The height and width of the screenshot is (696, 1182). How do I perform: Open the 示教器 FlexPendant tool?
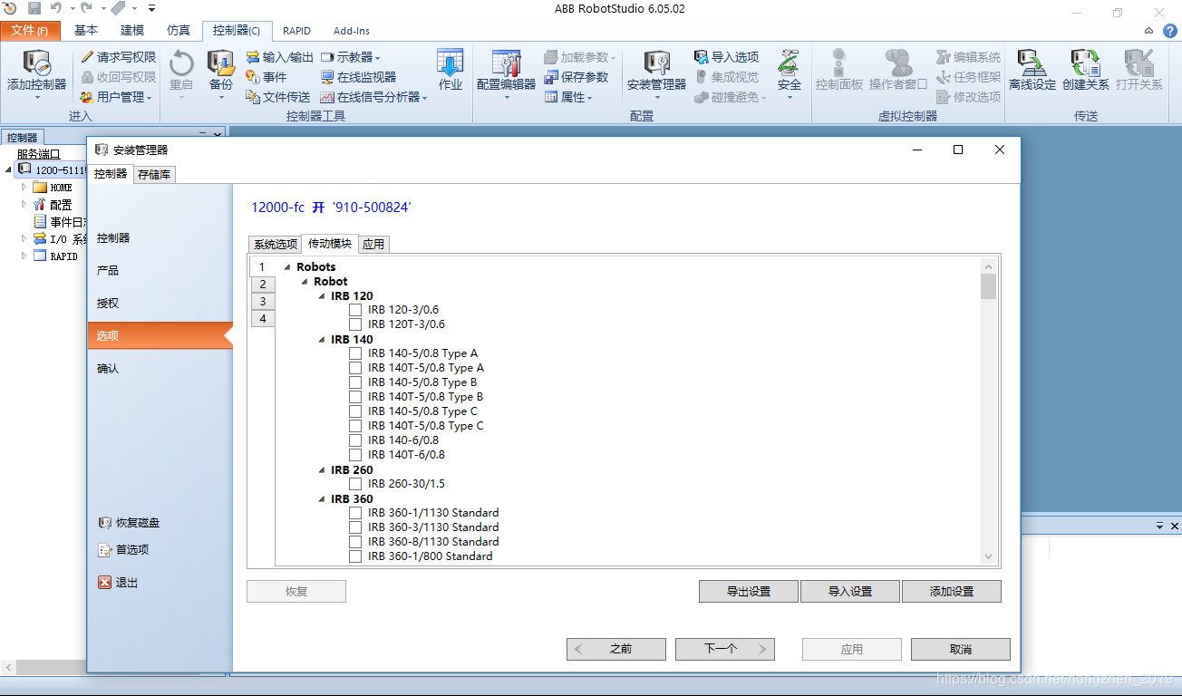(x=351, y=57)
